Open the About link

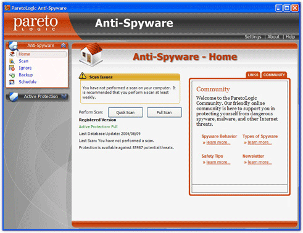(273, 37)
